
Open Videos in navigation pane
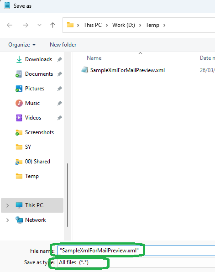pos(33,118)
